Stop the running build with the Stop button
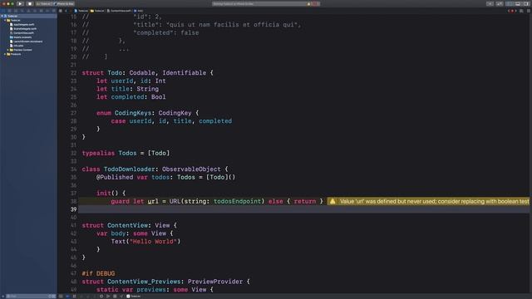The height and width of the screenshot is (299, 532). coord(30,3)
